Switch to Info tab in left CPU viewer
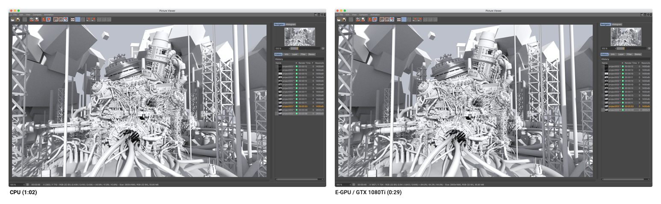The image size is (661, 204). 287,54
